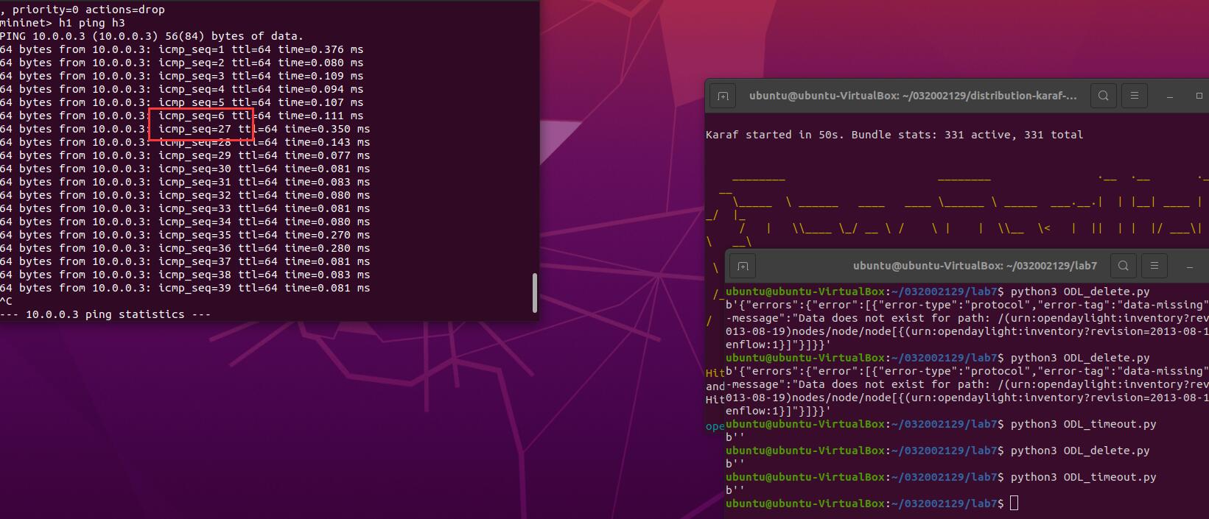1209x519 pixels.
Task: Click the first 'python3 ODL_delete.py' command
Action: [x=1080, y=292]
